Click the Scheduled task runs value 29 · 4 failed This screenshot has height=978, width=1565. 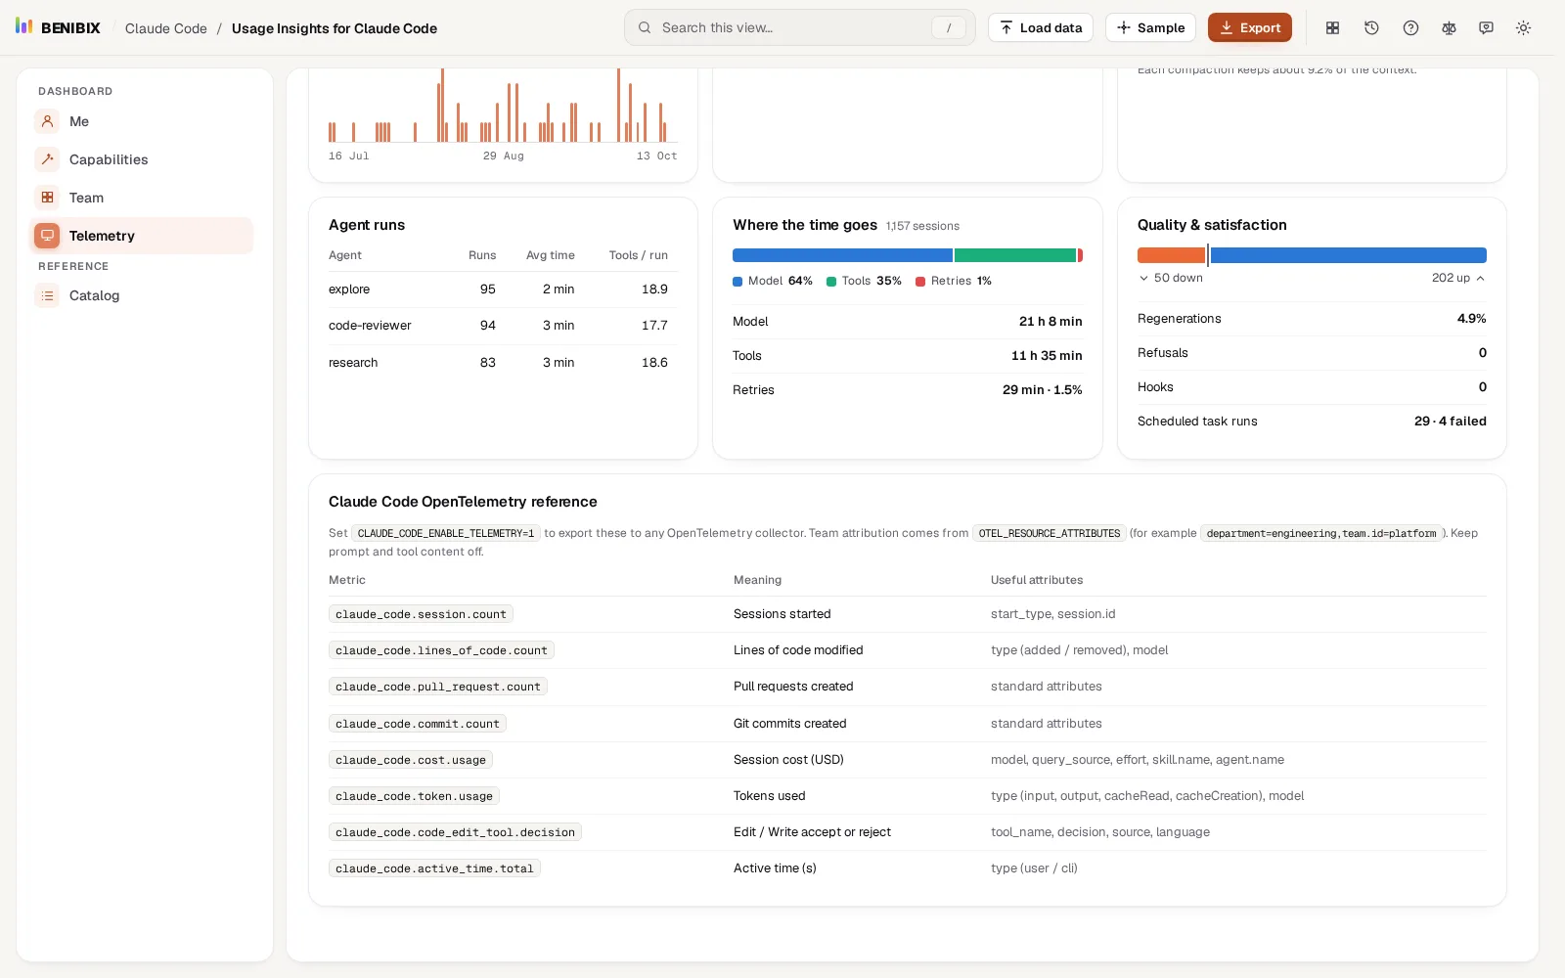pyautogui.click(x=1450, y=422)
